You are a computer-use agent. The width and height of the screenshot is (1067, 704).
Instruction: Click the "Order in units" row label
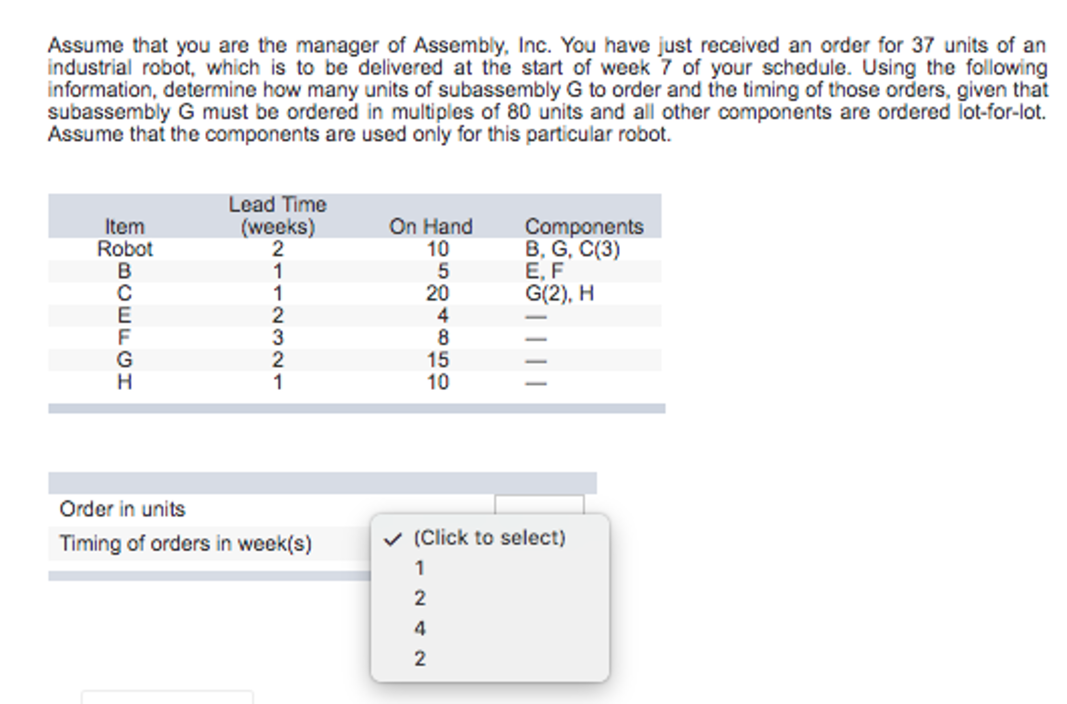(123, 509)
